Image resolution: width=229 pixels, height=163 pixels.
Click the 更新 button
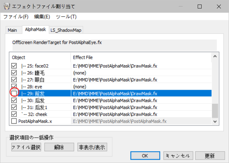coord(210,156)
